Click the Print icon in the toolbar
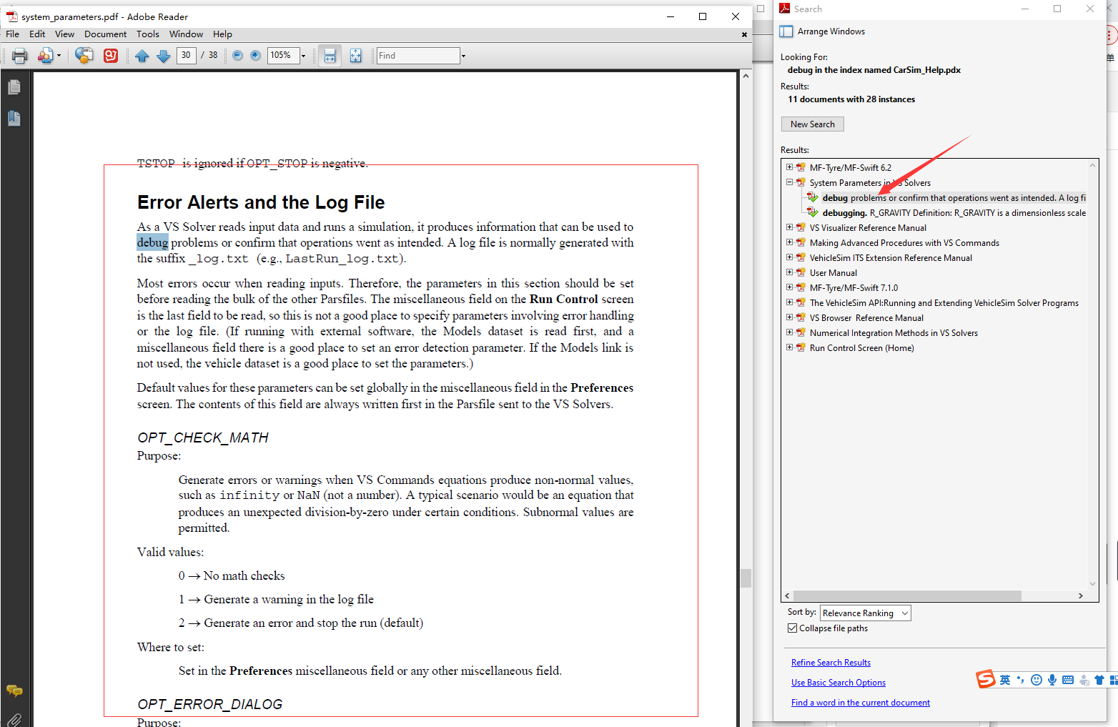This screenshot has height=727, width=1118. click(19, 56)
